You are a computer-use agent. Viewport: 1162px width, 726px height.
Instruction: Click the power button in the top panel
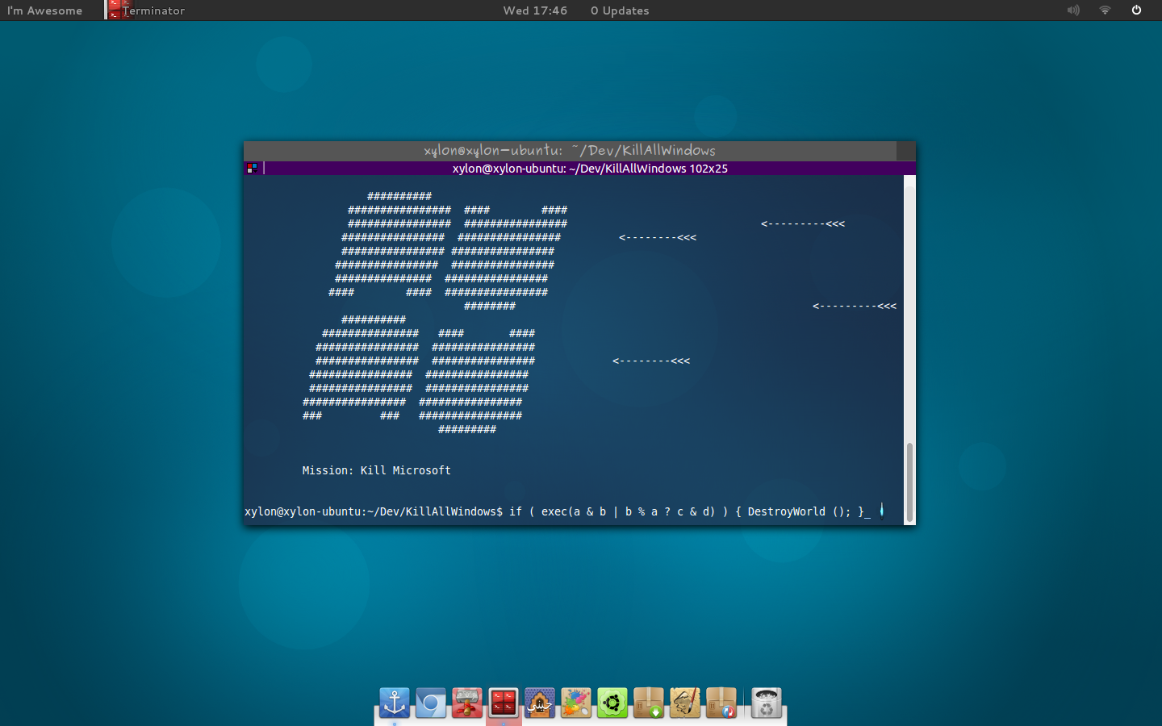click(1136, 10)
